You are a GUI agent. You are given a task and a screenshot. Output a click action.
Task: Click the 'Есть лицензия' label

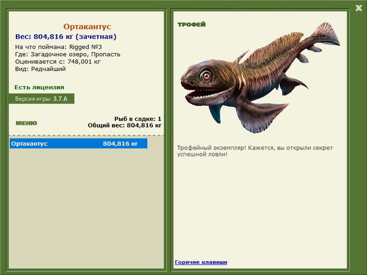pos(39,87)
